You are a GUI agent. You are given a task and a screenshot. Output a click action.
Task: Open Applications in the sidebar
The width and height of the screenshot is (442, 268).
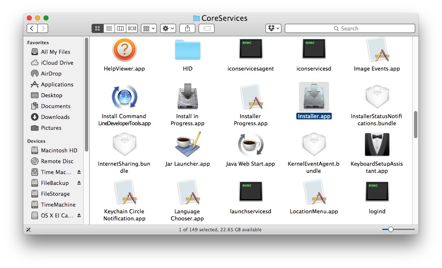56,84
